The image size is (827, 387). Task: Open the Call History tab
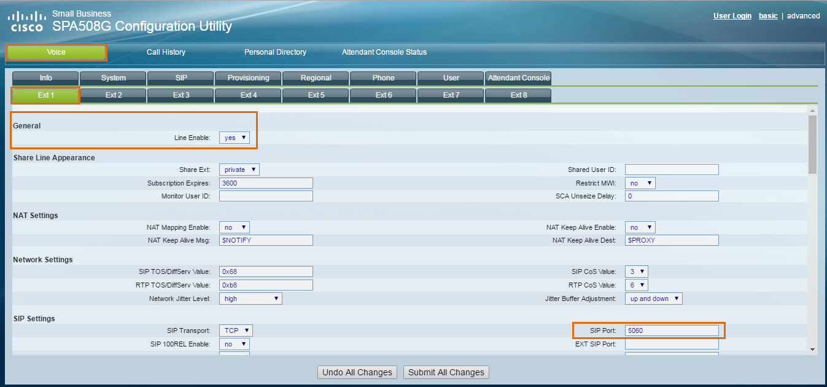(x=166, y=52)
